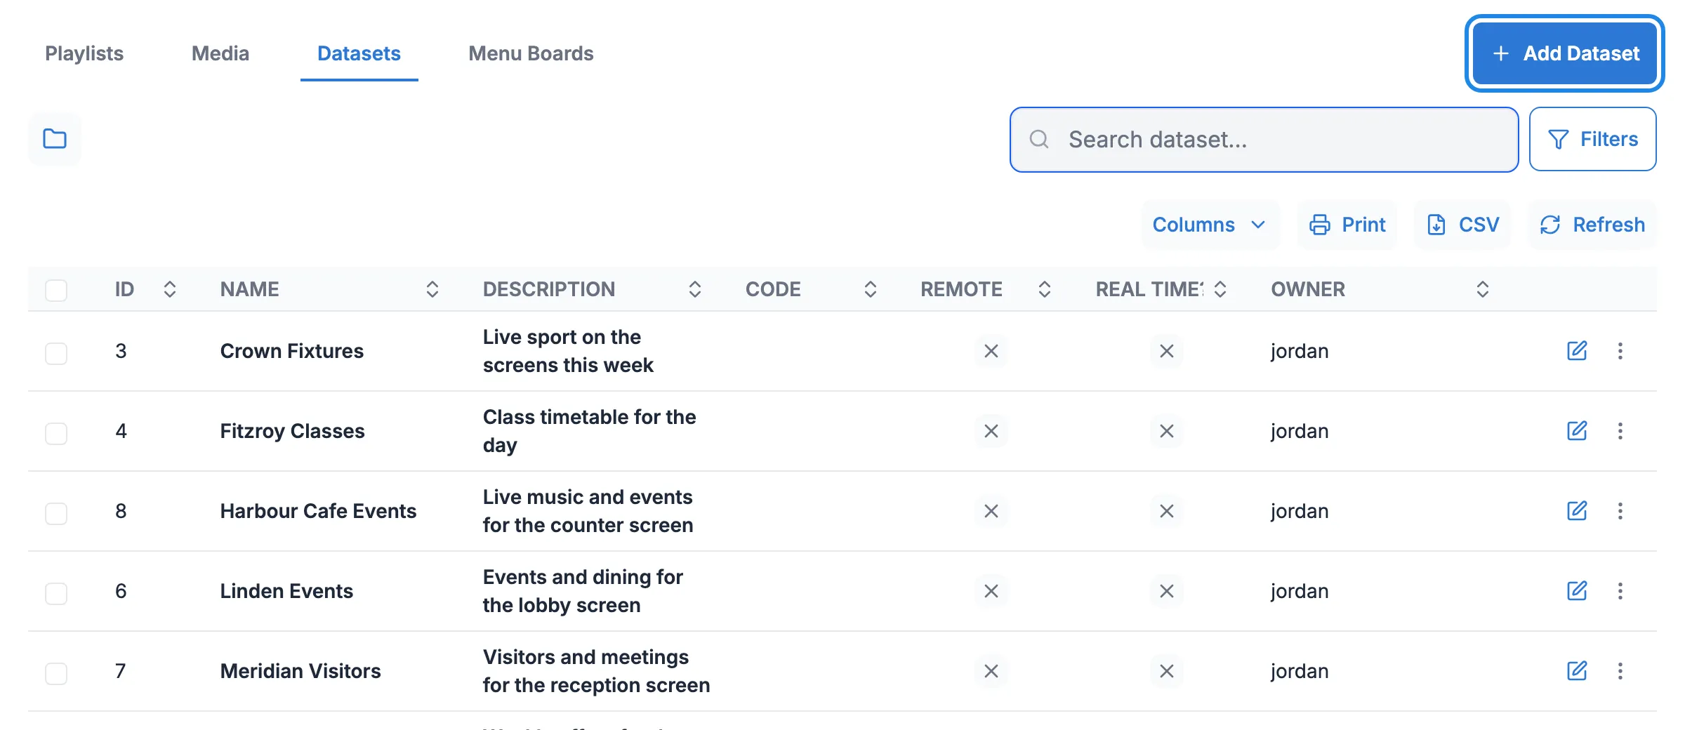
Task: Click the Meridian Visitors name
Action: click(x=300, y=671)
